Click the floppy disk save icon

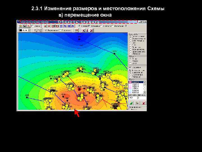tap(25, 26)
